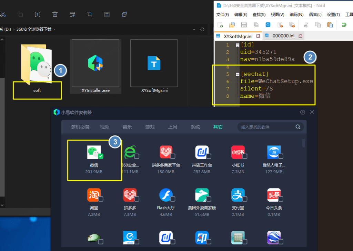Switch to the 游戏 category tab

pyautogui.click(x=150, y=127)
